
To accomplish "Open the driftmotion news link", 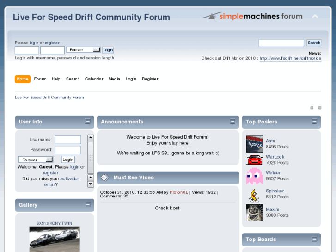I will 290,58.
